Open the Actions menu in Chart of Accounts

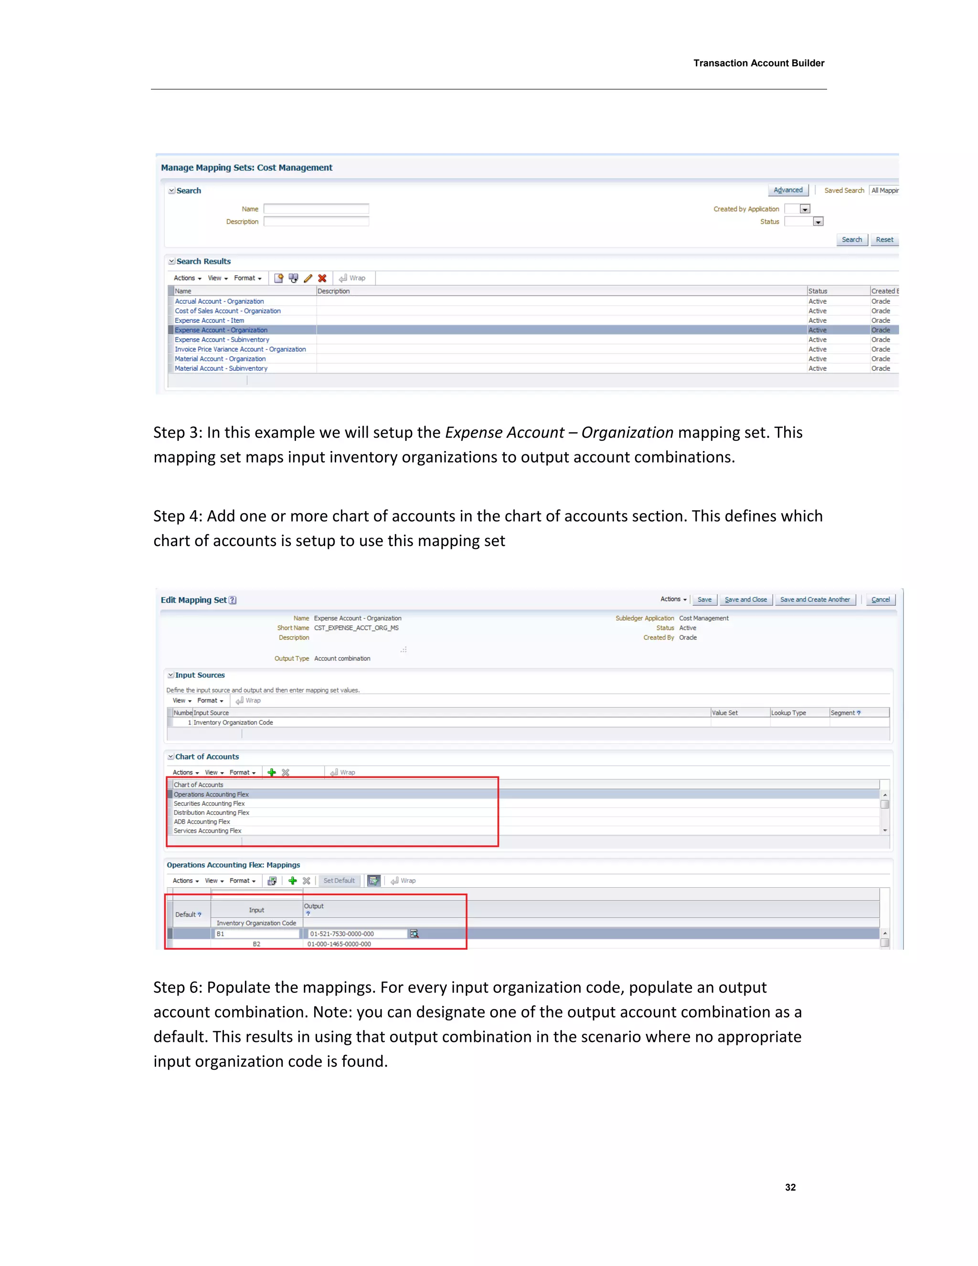point(185,772)
